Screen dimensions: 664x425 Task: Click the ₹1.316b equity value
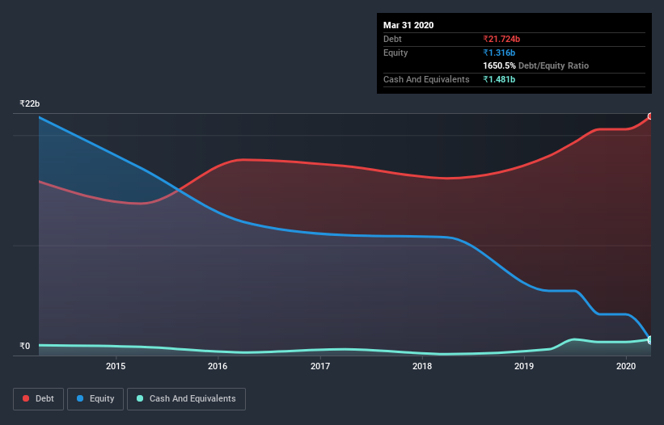pos(499,53)
